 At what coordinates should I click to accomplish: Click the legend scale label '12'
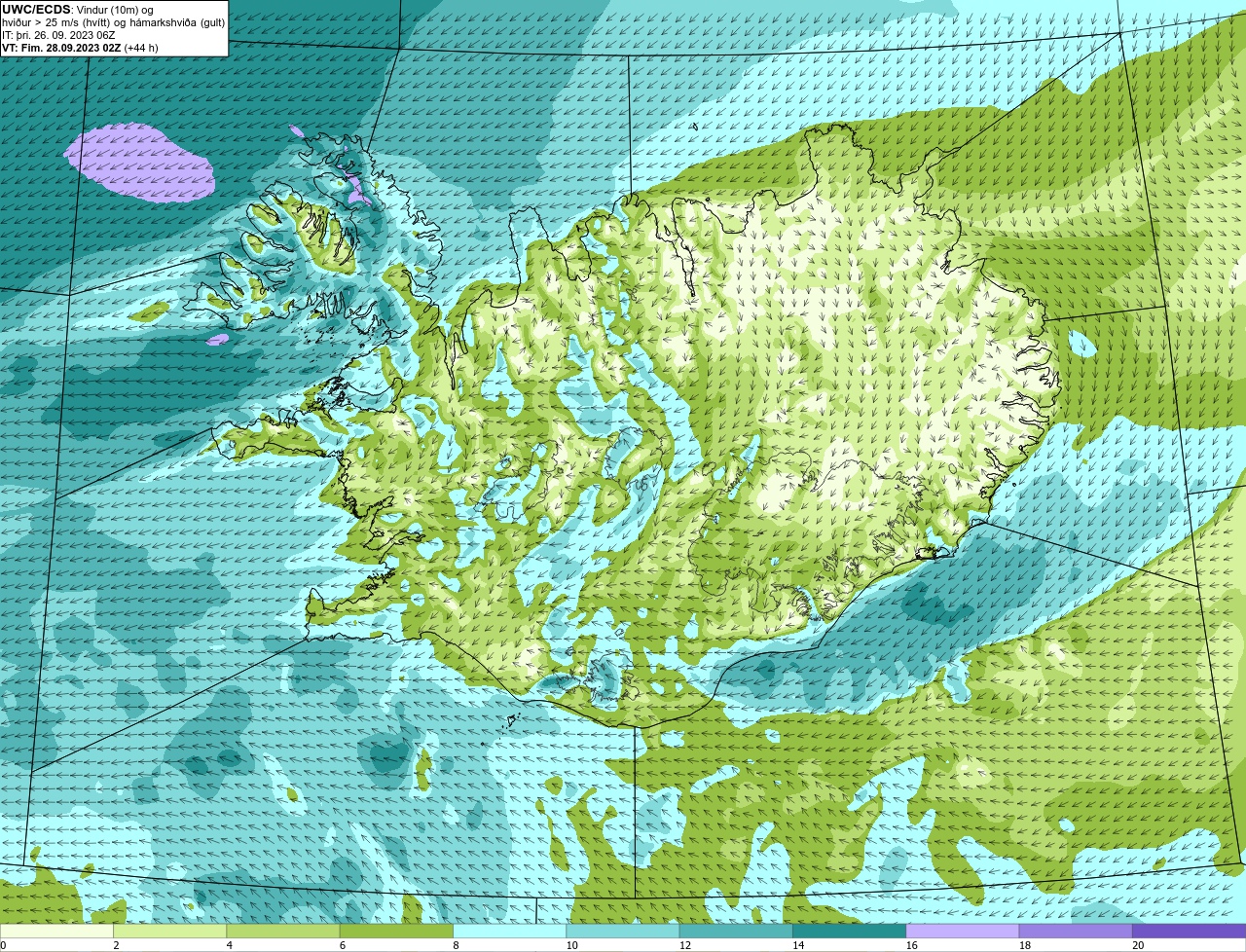[x=684, y=945]
